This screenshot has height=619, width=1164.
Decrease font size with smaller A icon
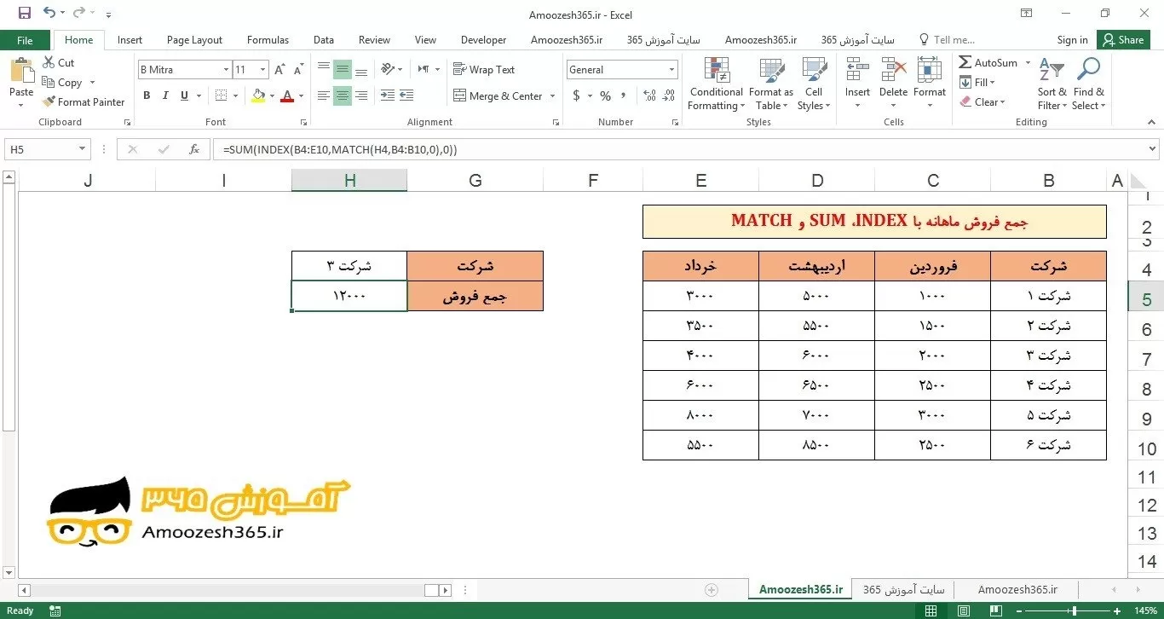pos(297,70)
